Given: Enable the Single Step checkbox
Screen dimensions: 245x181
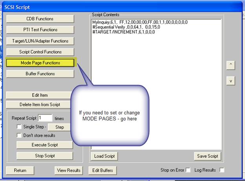Looking at the screenshot, I should [x=19, y=127].
